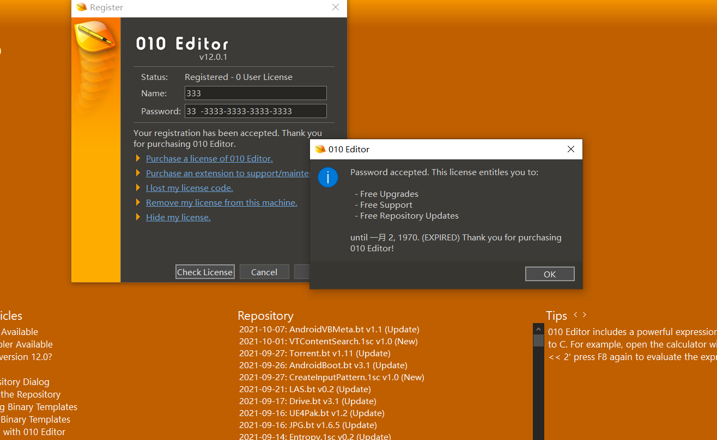Click the orange arrow beside Remove my license
Screen dimensions: 717x440
click(138, 203)
